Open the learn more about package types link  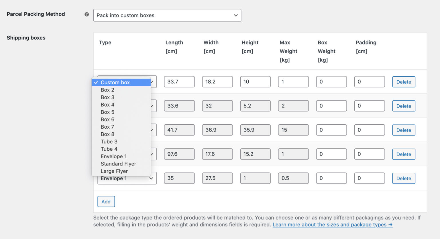[x=332, y=225]
